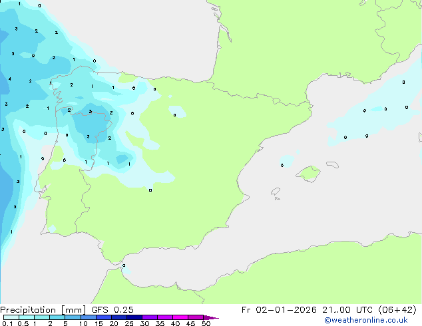Click the 'Precipitation [mm]' title text
422x326 pixels.
43,310
